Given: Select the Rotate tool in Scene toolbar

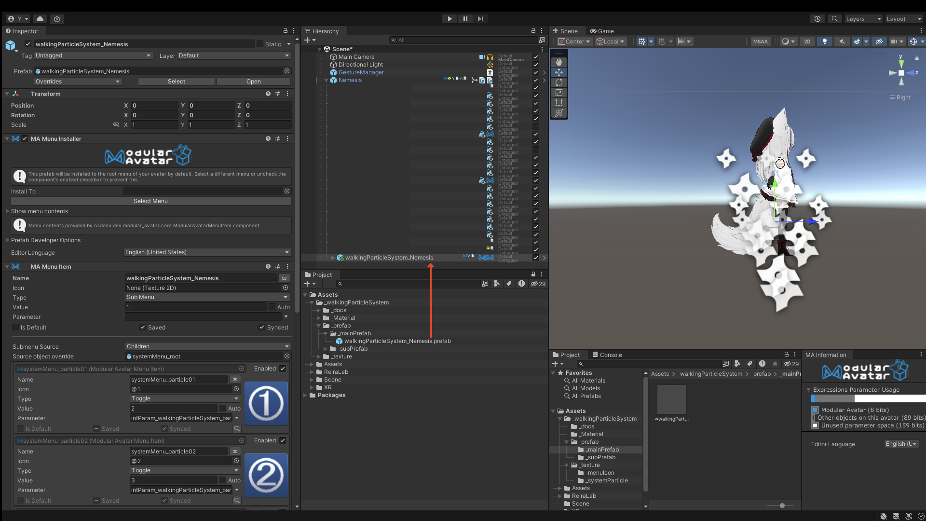Looking at the screenshot, I should [559, 82].
